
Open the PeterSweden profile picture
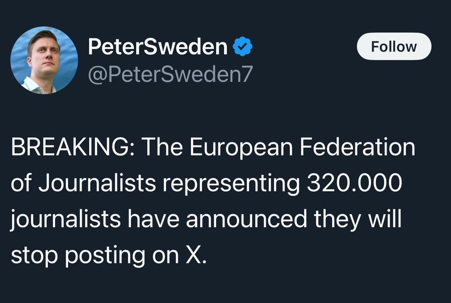44,60
